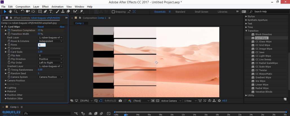Select the Venetian Blinds effect
Image resolution: width=290 pixels, height=116 pixels.
(x=264, y=92)
